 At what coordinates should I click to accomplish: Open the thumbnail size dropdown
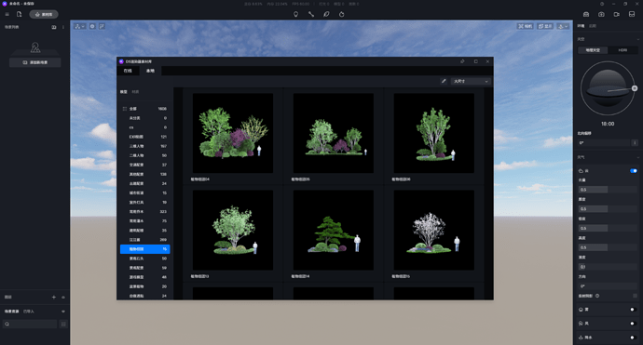[x=471, y=81]
